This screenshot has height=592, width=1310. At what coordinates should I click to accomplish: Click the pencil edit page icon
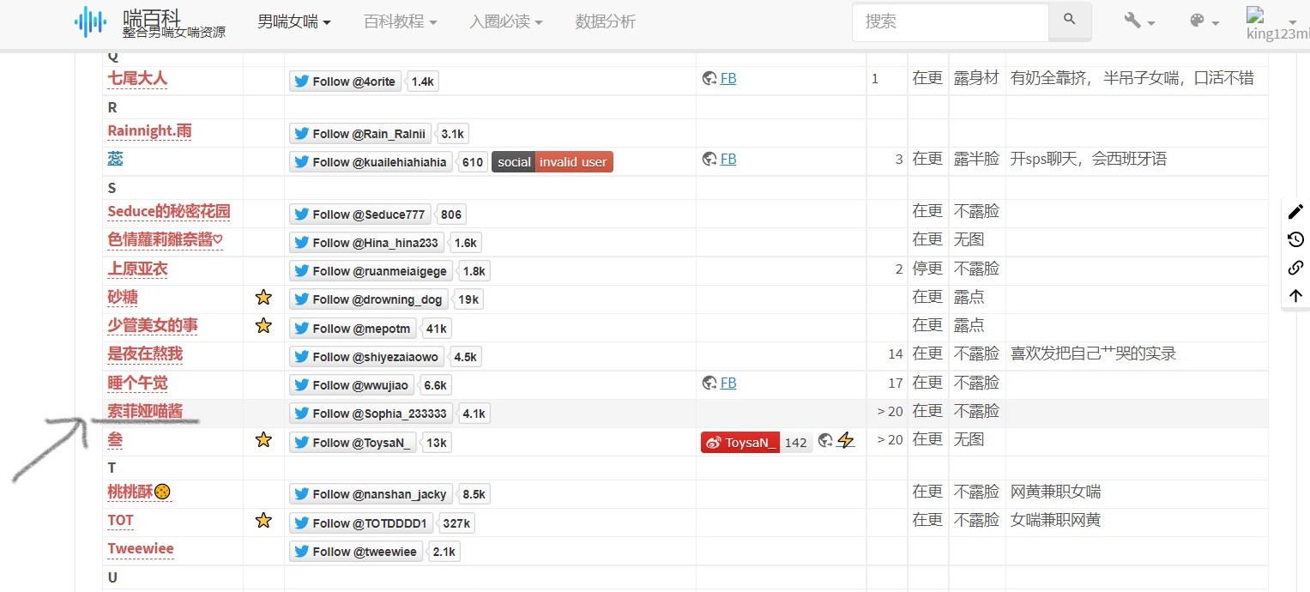point(1295,211)
